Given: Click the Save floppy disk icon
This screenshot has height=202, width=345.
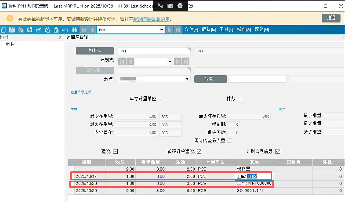Looking at the screenshot, I should coord(12,30).
